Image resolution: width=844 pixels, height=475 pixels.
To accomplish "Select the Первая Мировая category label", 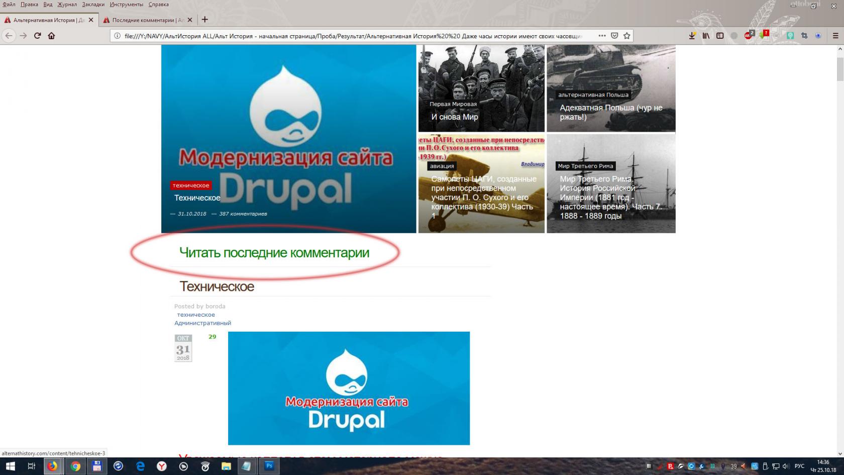I will click(453, 104).
